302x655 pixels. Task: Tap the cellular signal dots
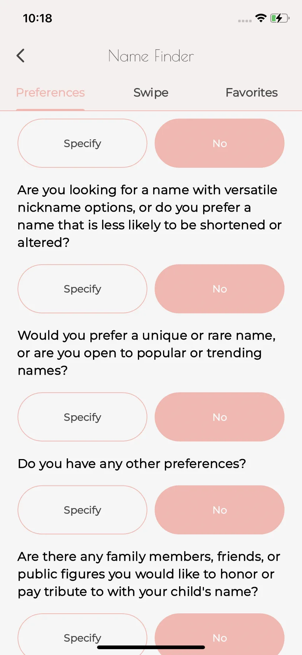245,21
